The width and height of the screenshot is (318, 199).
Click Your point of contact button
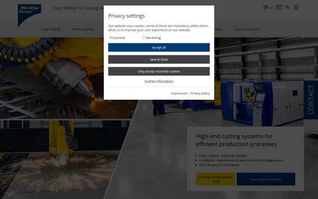pos(266,179)
